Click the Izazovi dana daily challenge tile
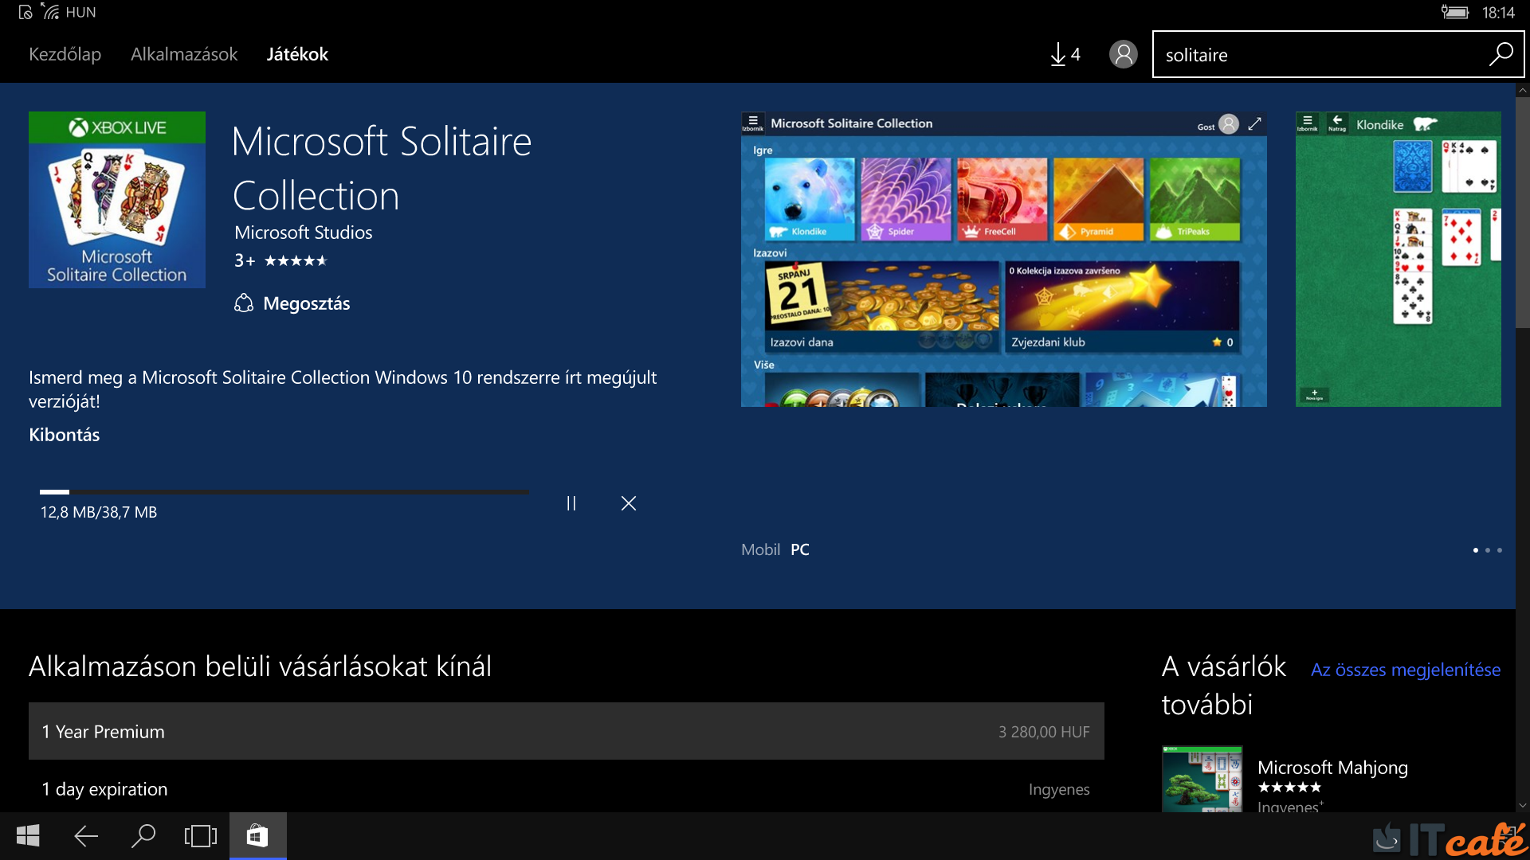The height and width of the screenshot is (860, 1530). (x=882, y=307)
